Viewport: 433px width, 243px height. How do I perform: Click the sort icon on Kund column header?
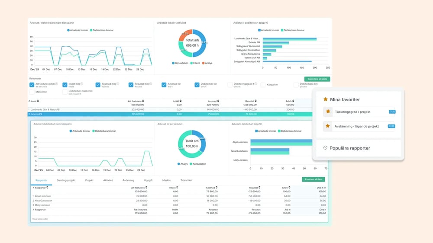point(39,101)
